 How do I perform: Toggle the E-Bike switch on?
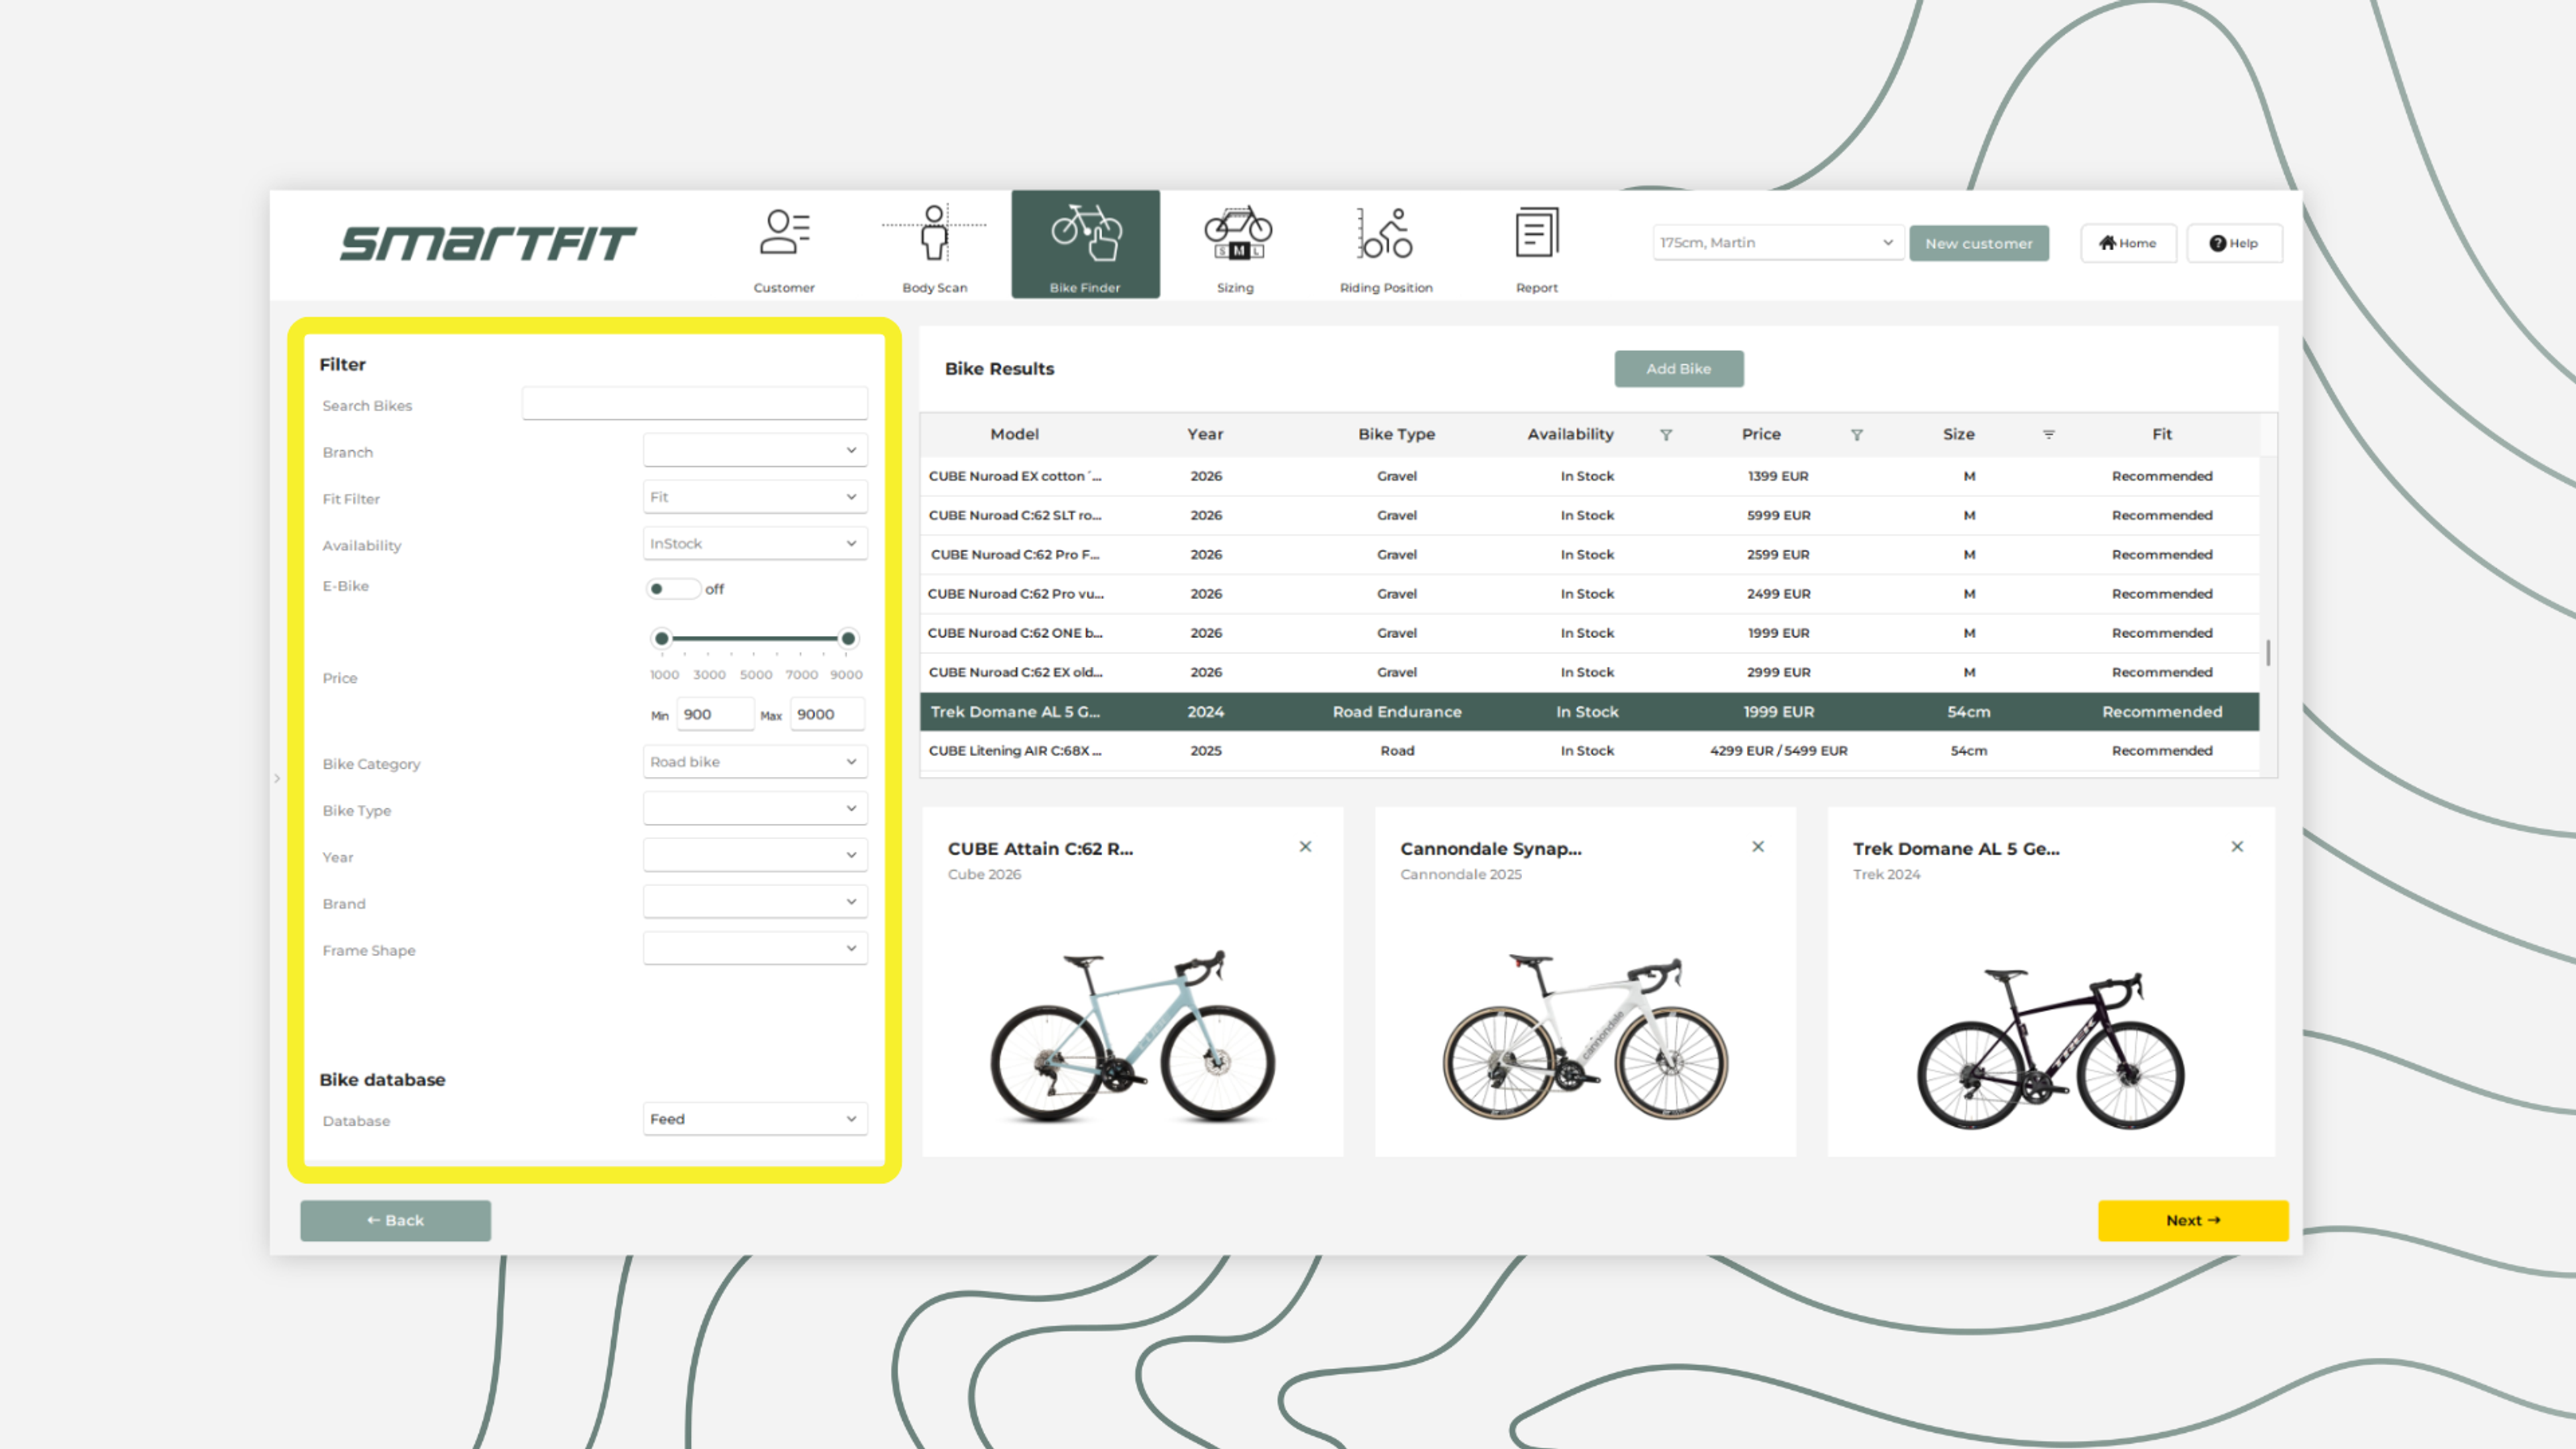pyautogui.click(x=672, y=589)
